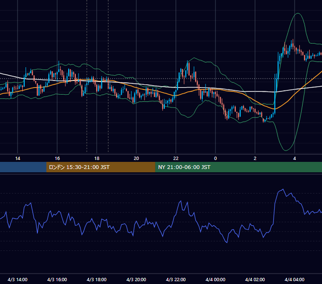Click the 0 hour axis label

[215, 159]
